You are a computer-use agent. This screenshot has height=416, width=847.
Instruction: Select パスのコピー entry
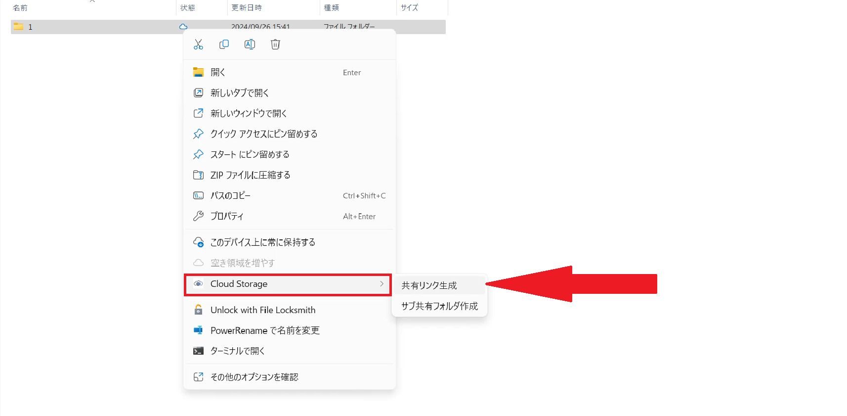click(x=289, y=195)
